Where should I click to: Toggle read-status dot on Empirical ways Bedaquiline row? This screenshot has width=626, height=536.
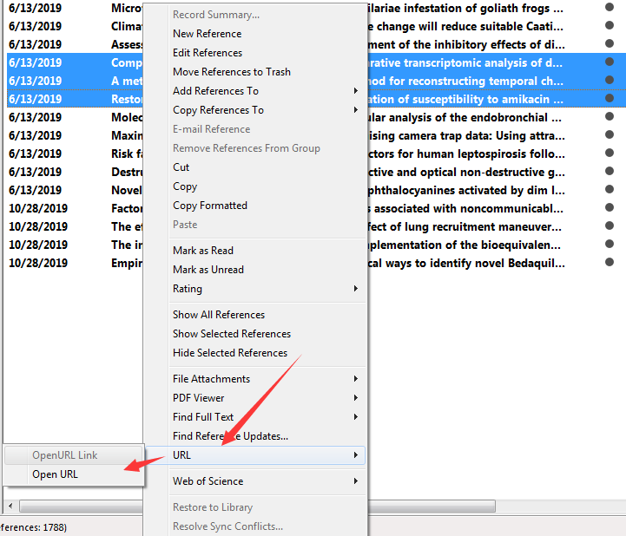(x=610, y=264)
